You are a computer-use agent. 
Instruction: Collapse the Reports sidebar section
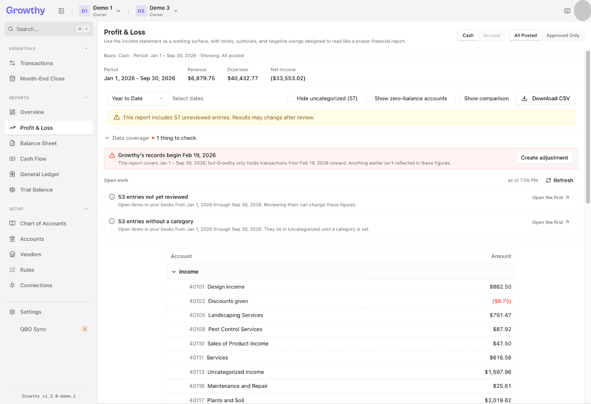click(x=49, y=98)
